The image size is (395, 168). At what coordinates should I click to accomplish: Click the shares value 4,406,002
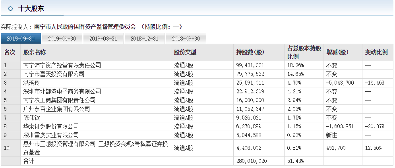(x=249, y=148)
